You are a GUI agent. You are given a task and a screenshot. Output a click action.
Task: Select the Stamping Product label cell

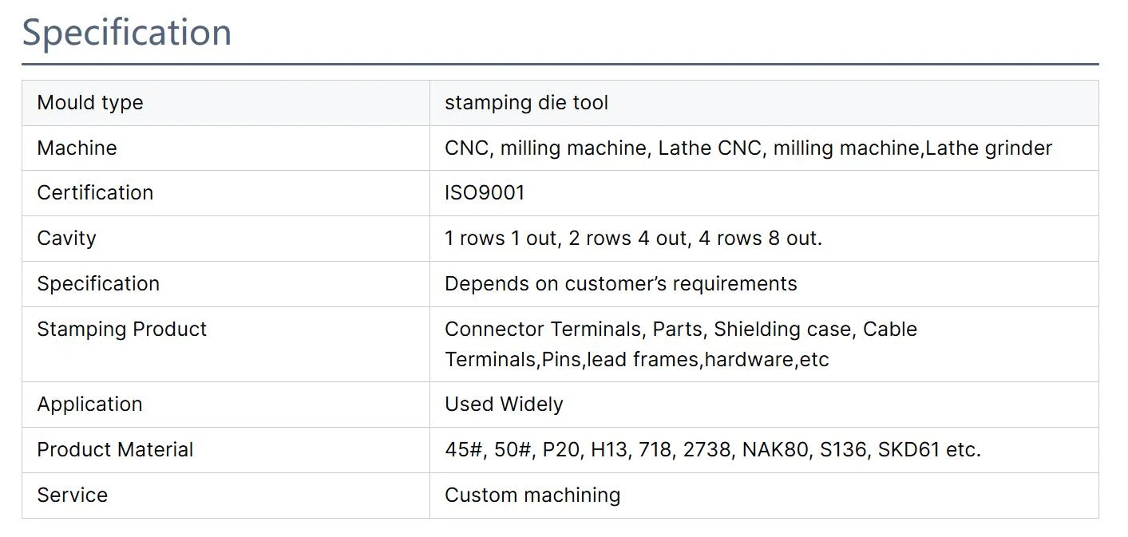point(226,344)
